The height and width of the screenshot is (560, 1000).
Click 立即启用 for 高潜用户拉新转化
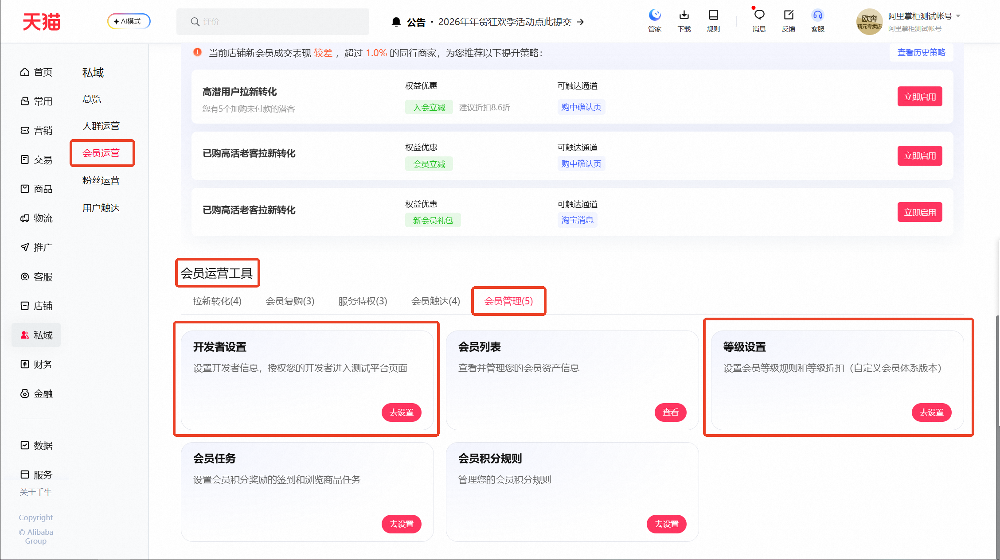click(919, 97)
